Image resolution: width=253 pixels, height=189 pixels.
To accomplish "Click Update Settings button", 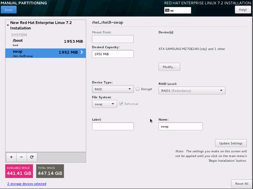I will pos(231,143).
